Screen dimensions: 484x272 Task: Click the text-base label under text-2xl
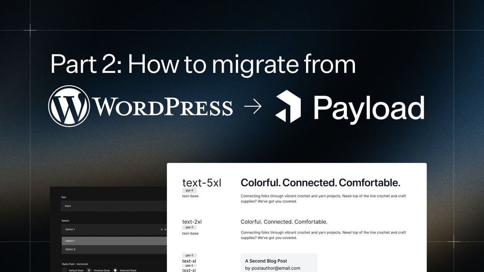pyautogui.click(x=190, y=233)
